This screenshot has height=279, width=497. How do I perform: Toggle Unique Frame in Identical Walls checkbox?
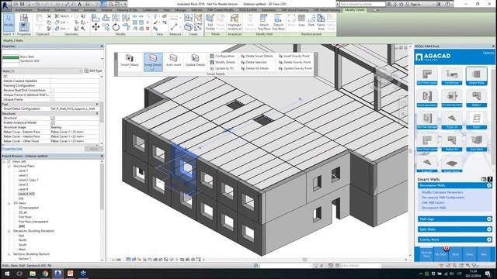point(52,95)
